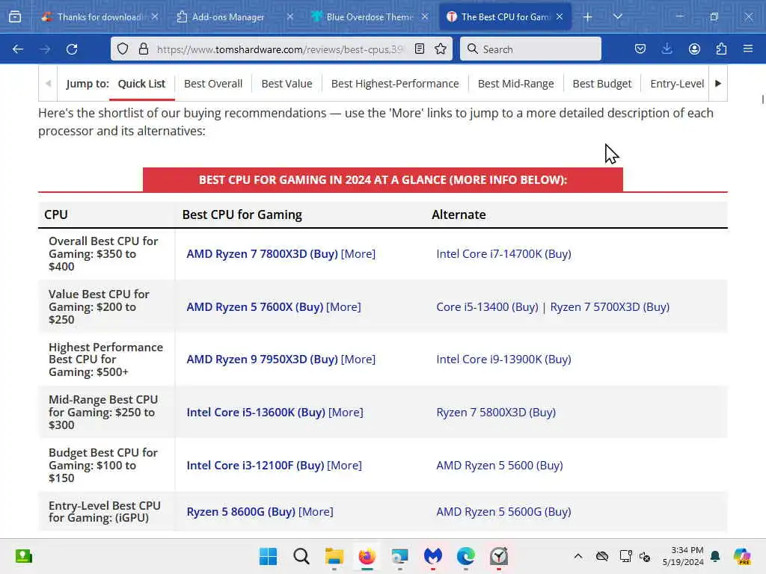This screenshot has height=574, width=766.
Task: Click [More] next to Core i3-12100F
Action: [x=344, y=466]
